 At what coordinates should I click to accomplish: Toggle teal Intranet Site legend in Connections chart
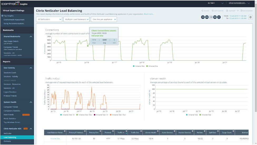139,66
